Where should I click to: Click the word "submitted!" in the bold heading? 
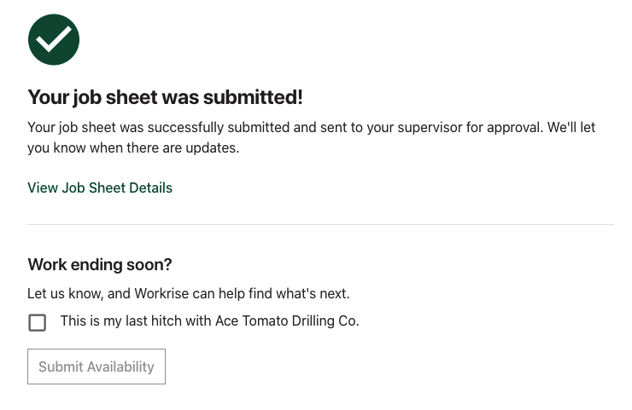(x=253, y=97)
